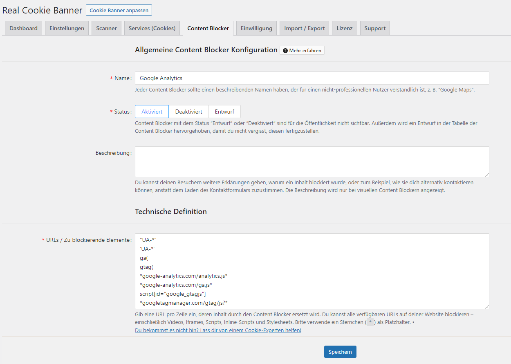Click the line script[id="google_gtagjs"]
Viewport: 511px width, 364px height.
(173, 294)
